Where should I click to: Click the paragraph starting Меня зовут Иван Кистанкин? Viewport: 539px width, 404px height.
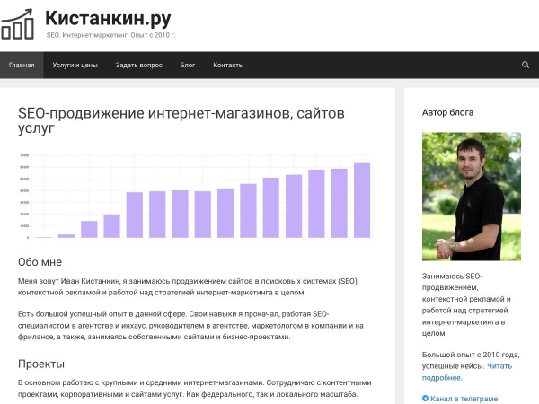click(x=189, y=286)
